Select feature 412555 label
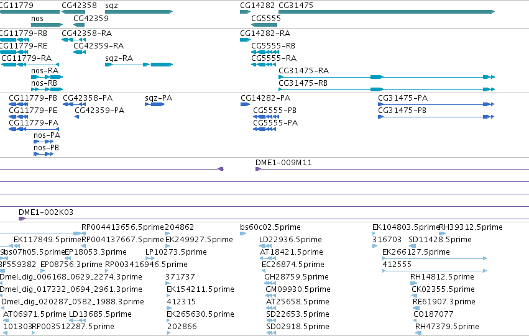Image resolution: width=529 pixels, height=336 pixels. tap(397, 264)
